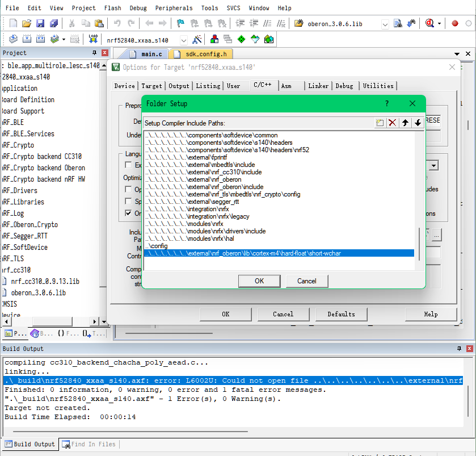Open the Peripherals menu
Viewport: 476px width, 456px height.
click(x=174, y=7)
